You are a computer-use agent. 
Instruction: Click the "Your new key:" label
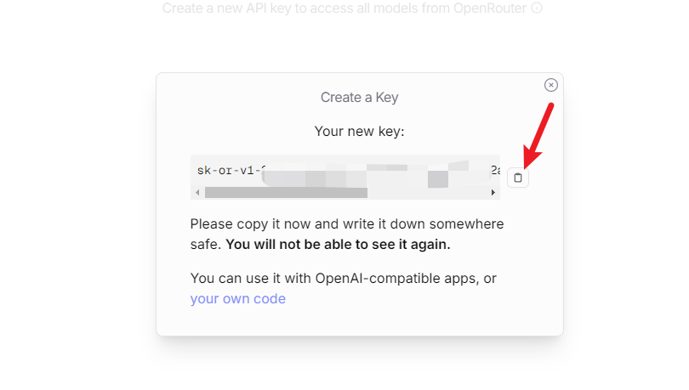[360, 131]
